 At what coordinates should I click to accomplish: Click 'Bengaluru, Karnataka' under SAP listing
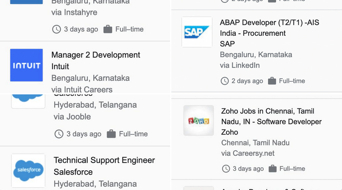pos(256,55)
